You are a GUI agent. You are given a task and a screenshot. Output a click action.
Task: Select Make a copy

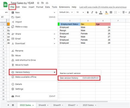pos(33,27)
